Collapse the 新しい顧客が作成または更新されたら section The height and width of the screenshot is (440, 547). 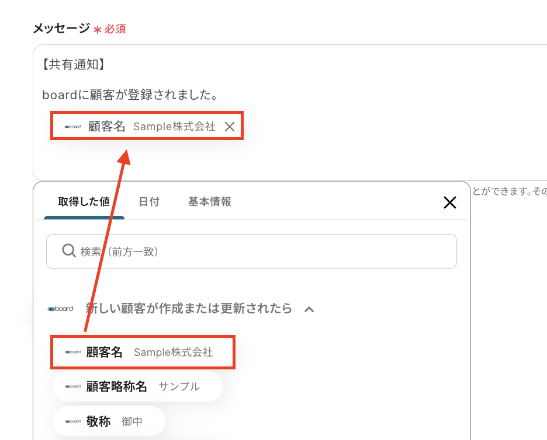click(x=309, y=309)
